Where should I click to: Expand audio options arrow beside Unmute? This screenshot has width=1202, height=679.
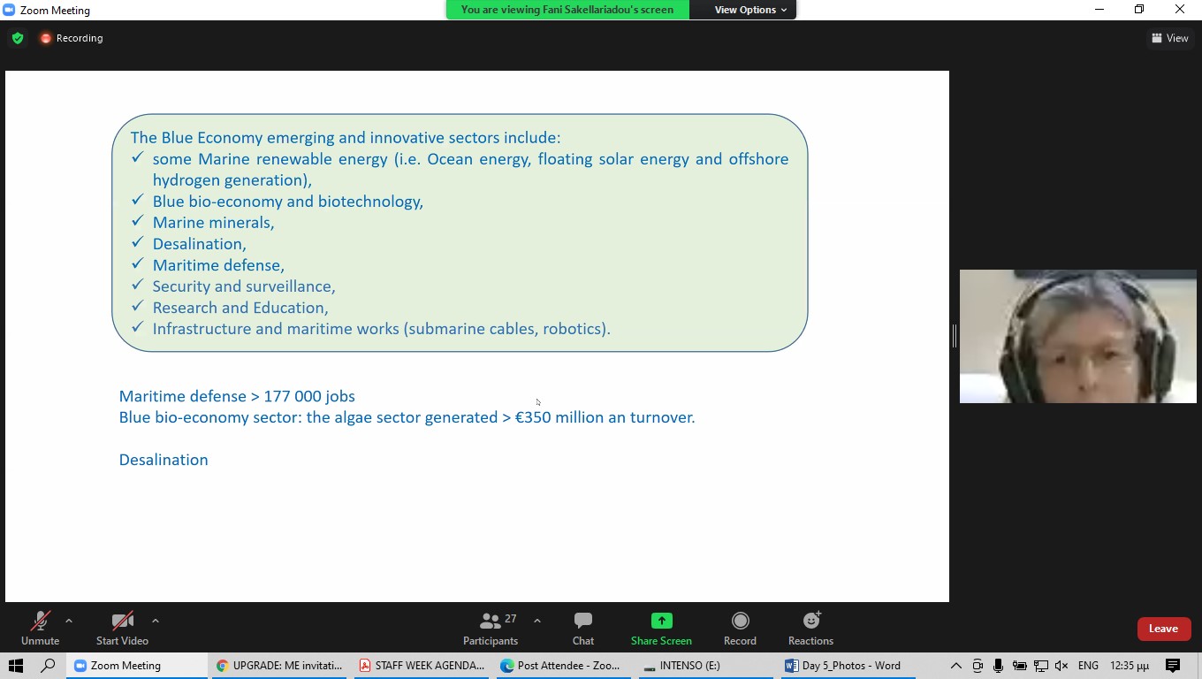(69, 621)
